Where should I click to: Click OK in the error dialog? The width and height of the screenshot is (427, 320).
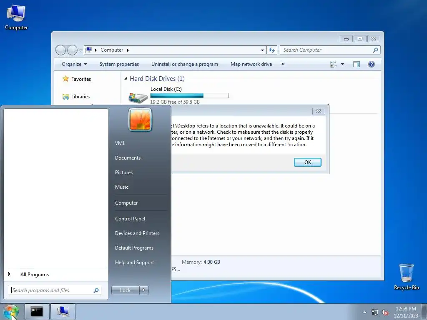[x=307, y=162]
